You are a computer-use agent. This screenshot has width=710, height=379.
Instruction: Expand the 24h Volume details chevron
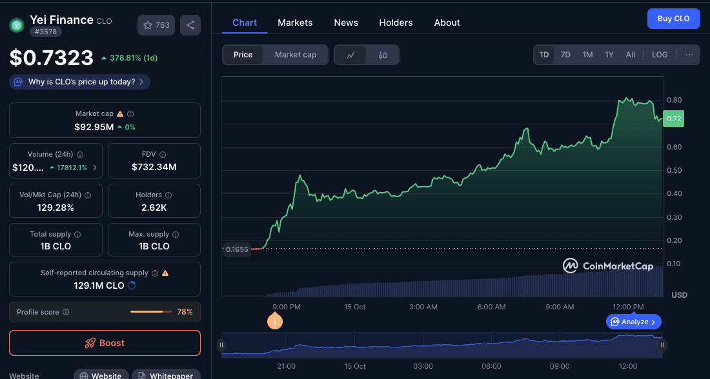click(x=96, y=168)
